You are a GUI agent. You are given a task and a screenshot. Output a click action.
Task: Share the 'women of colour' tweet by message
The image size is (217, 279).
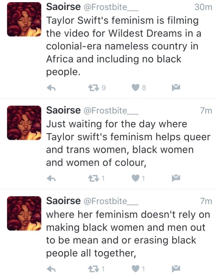(176, 178)
